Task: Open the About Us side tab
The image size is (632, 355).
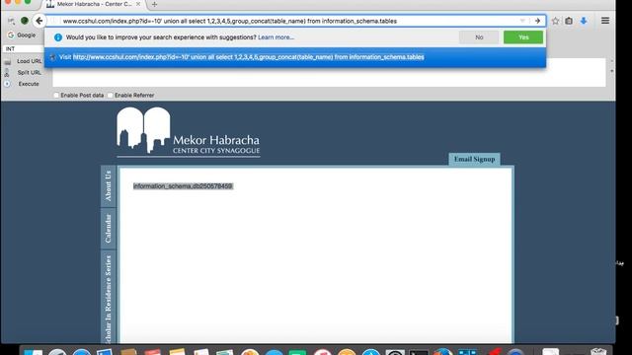Action: (x=108, y=186)
